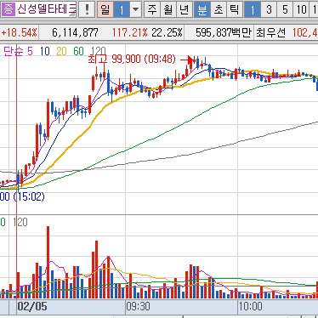
Task: Click the 02/05 date marker on the time axis
Action: point(32,306)
